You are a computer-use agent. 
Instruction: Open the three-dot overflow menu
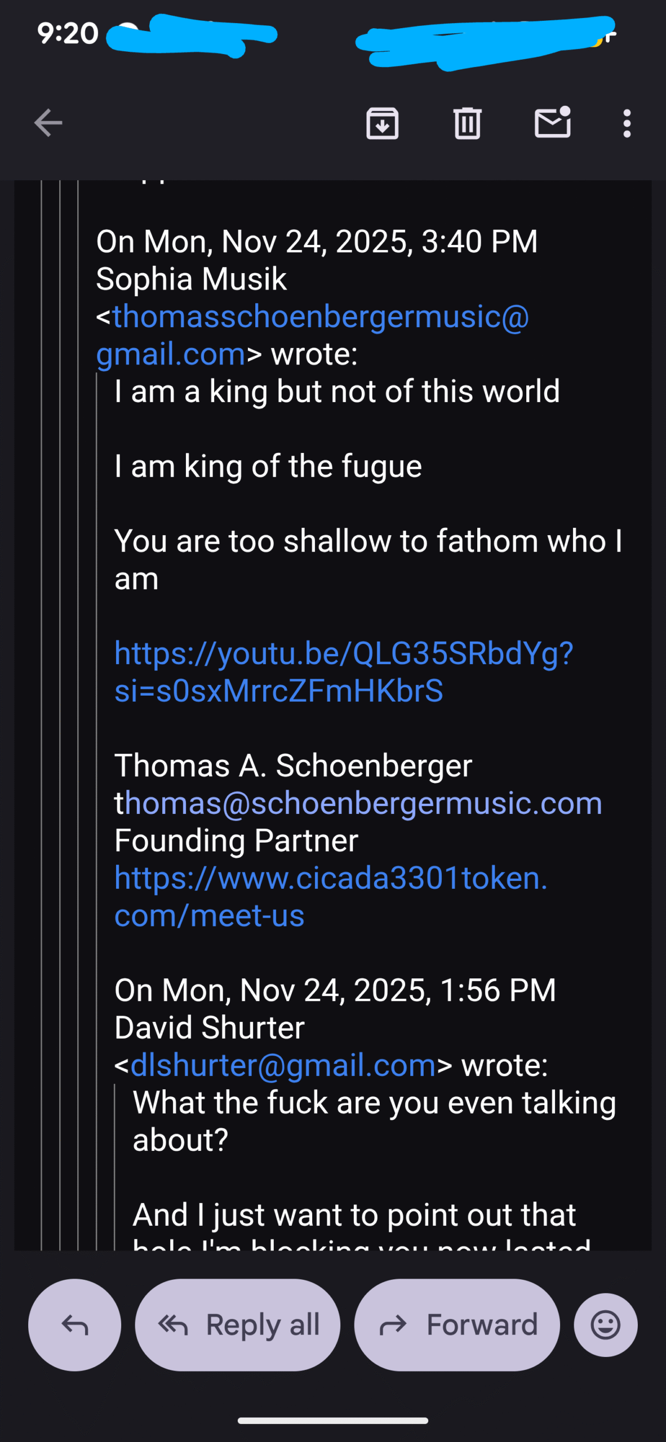[x=627, y=123]
